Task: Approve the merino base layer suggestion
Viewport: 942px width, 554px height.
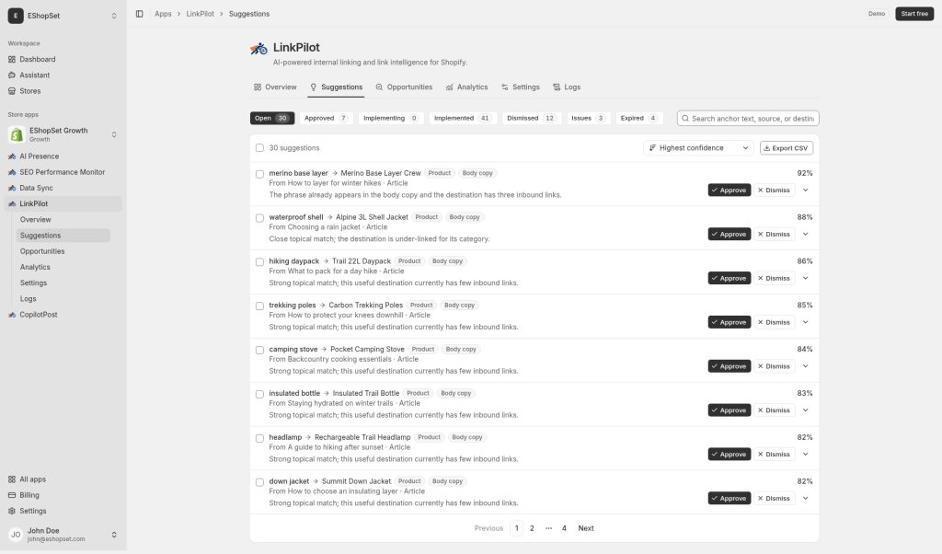Action: (x=729, y=190)
